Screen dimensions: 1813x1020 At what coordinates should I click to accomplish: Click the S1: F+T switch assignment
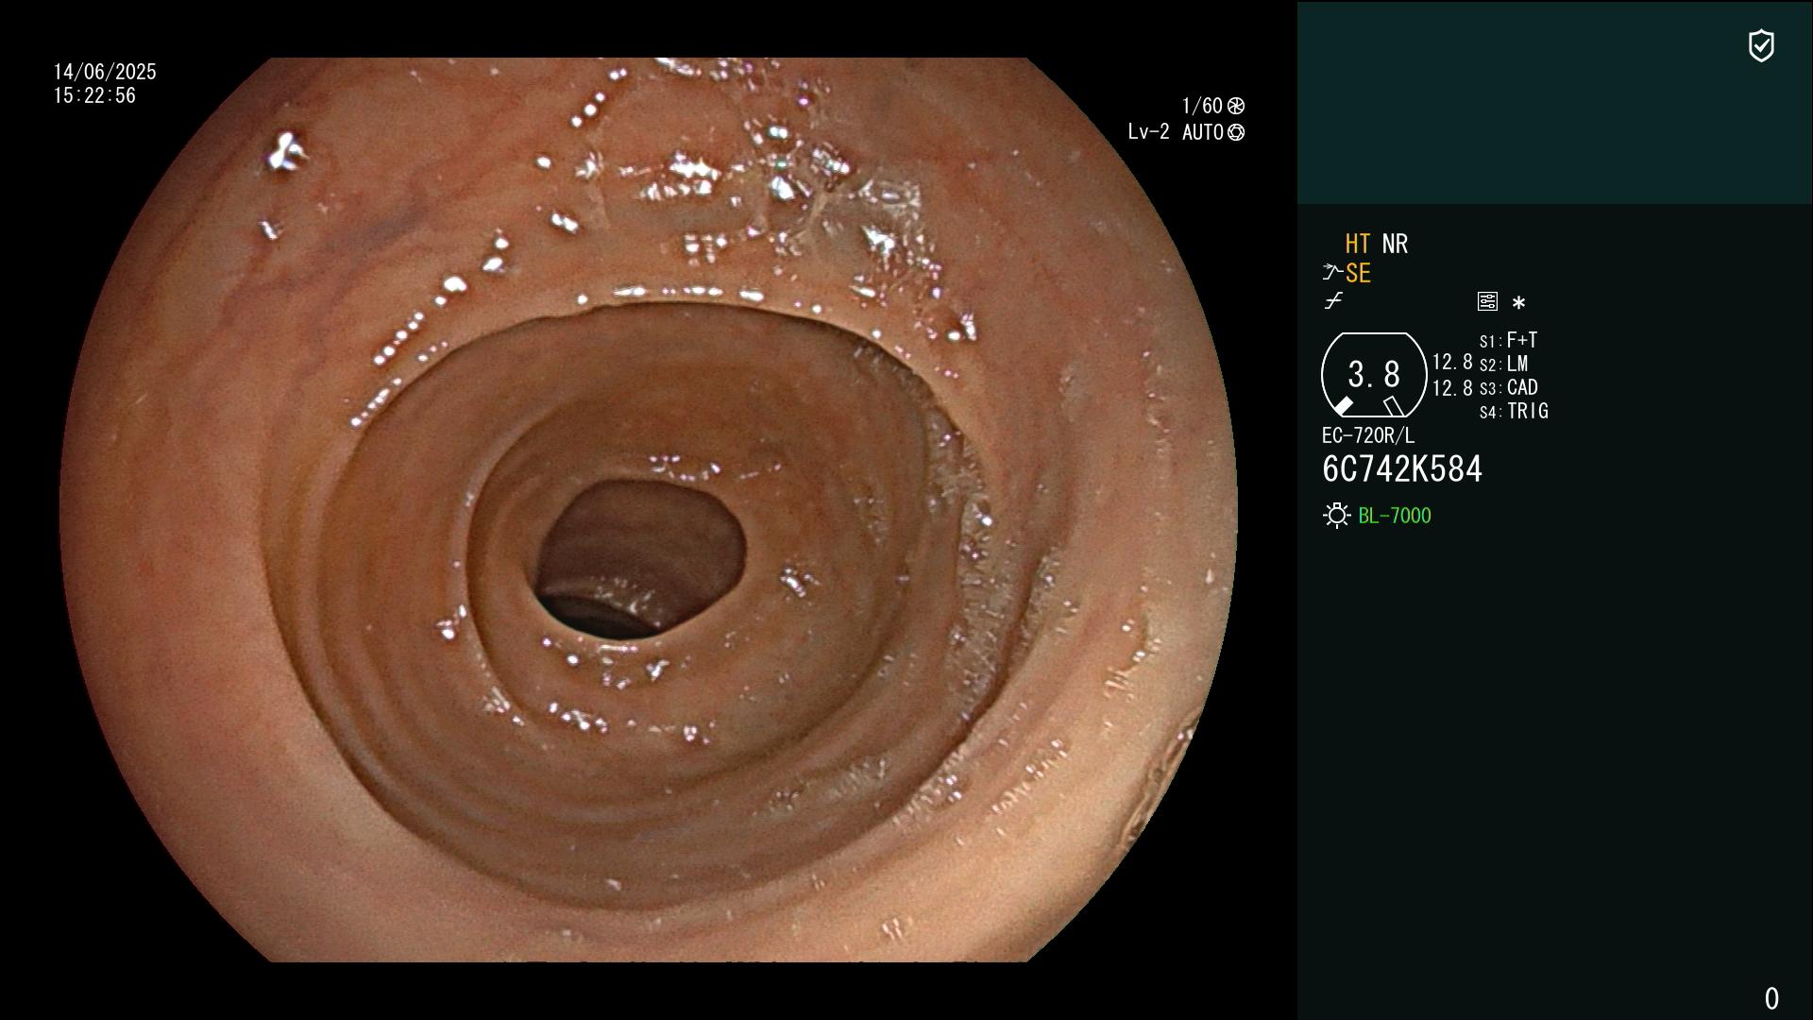point(1508,340)
